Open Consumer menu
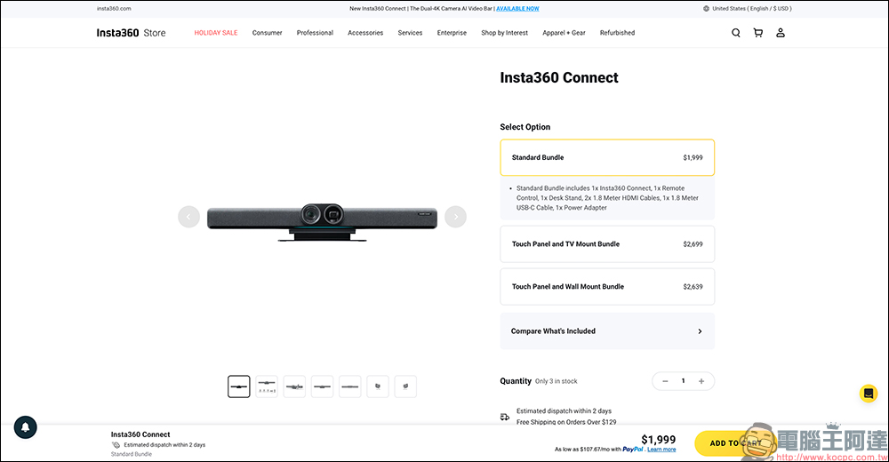 click(267, 33)
